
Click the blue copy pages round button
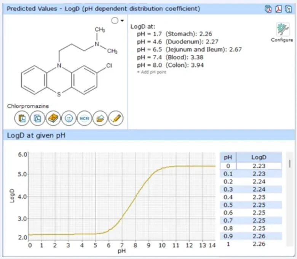tap(37, 118)
